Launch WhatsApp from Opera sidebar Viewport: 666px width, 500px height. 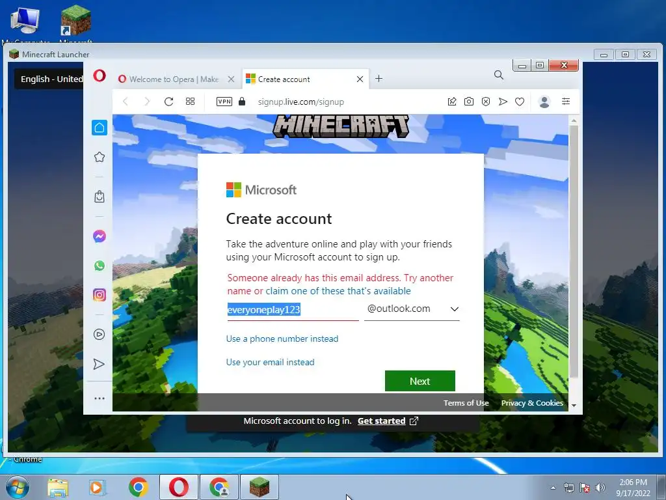[x=100, y=266]
